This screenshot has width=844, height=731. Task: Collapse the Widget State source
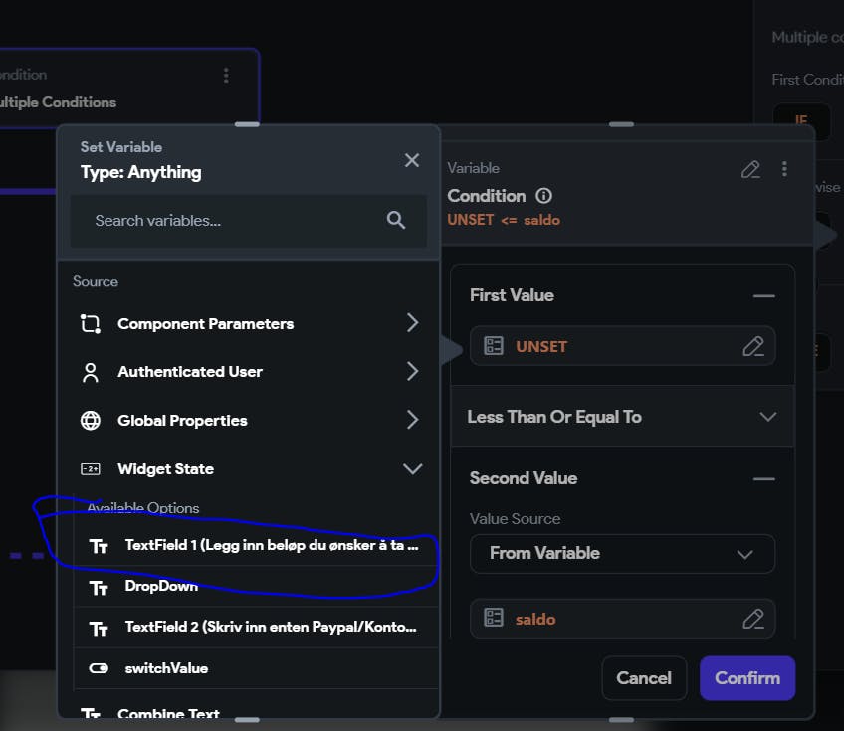[x=412, y=469]
